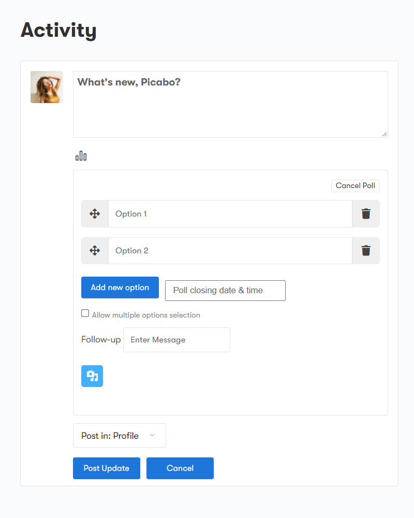Click the poll bar chart icon
Image resolution: width=414 pixels, height=518 pixels.
tap(81, 156)
